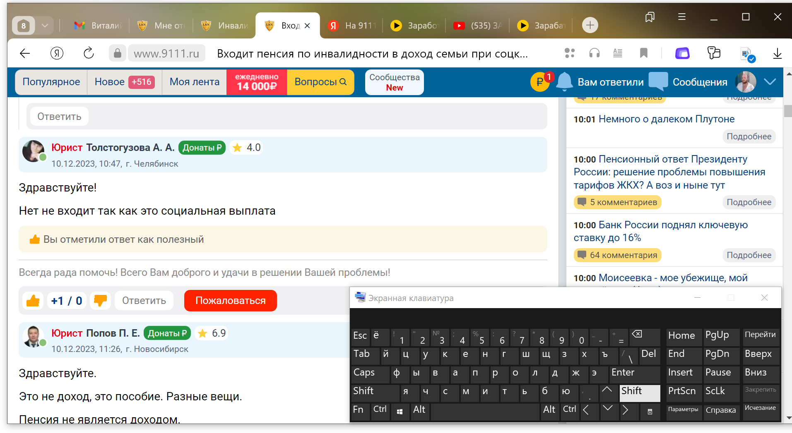Open the headphones read-aloud icon
Image resolution: width=792 pixels, height=433 pixels.
click(x=594, y=53)
